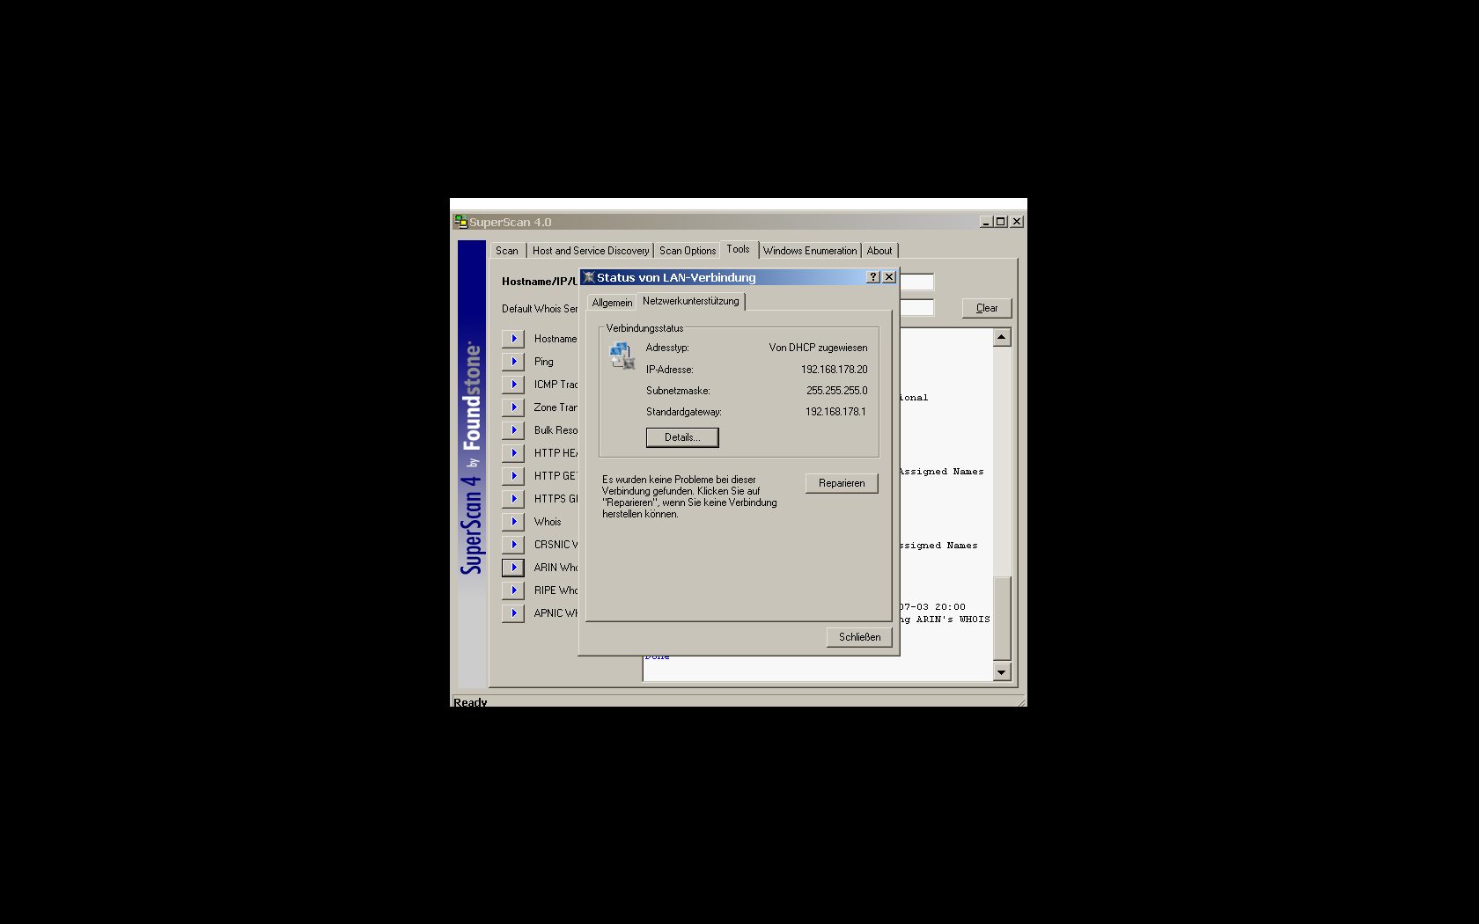The image size is (1479, 924).
Task: Click the LAN status dialog title icon
Action: (x=589, y=277)
